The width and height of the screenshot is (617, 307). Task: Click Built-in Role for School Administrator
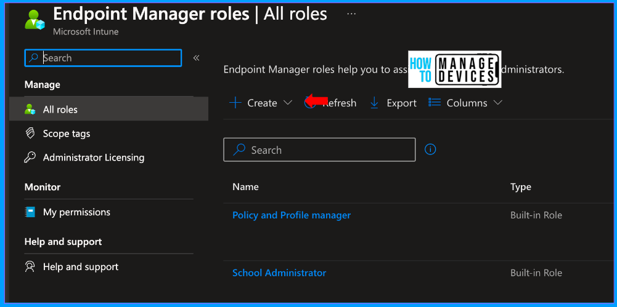click(536, 273)
